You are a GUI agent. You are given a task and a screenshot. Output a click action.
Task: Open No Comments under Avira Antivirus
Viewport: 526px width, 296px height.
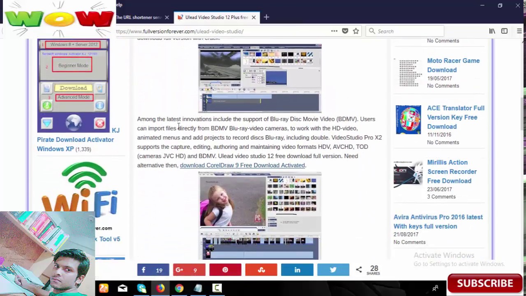pos(409,242)
